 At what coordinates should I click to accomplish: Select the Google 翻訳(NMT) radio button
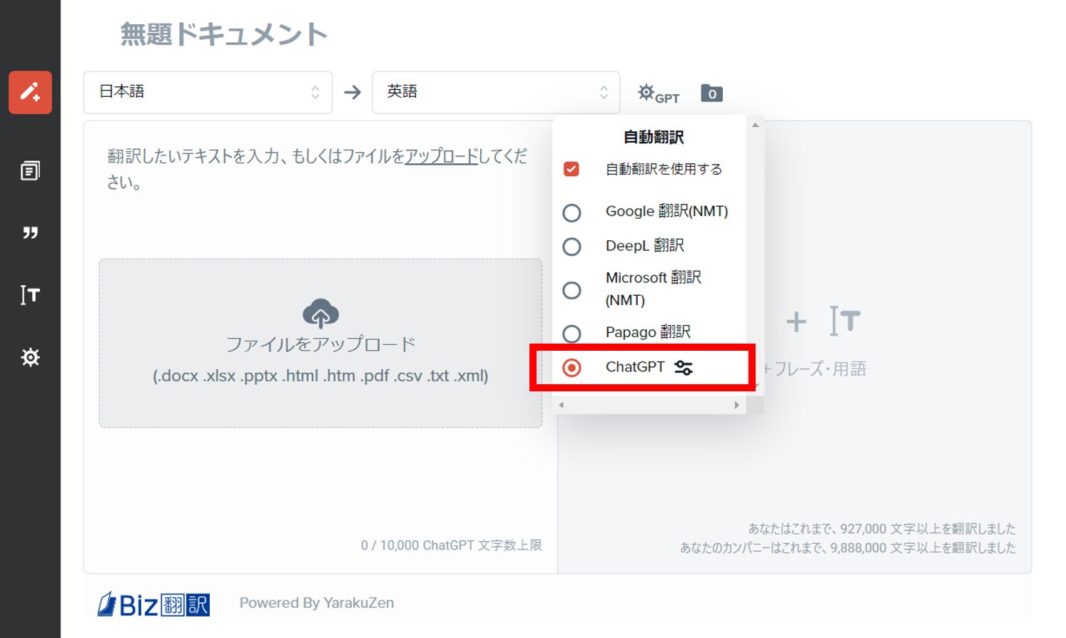click(x=572, y=212)
